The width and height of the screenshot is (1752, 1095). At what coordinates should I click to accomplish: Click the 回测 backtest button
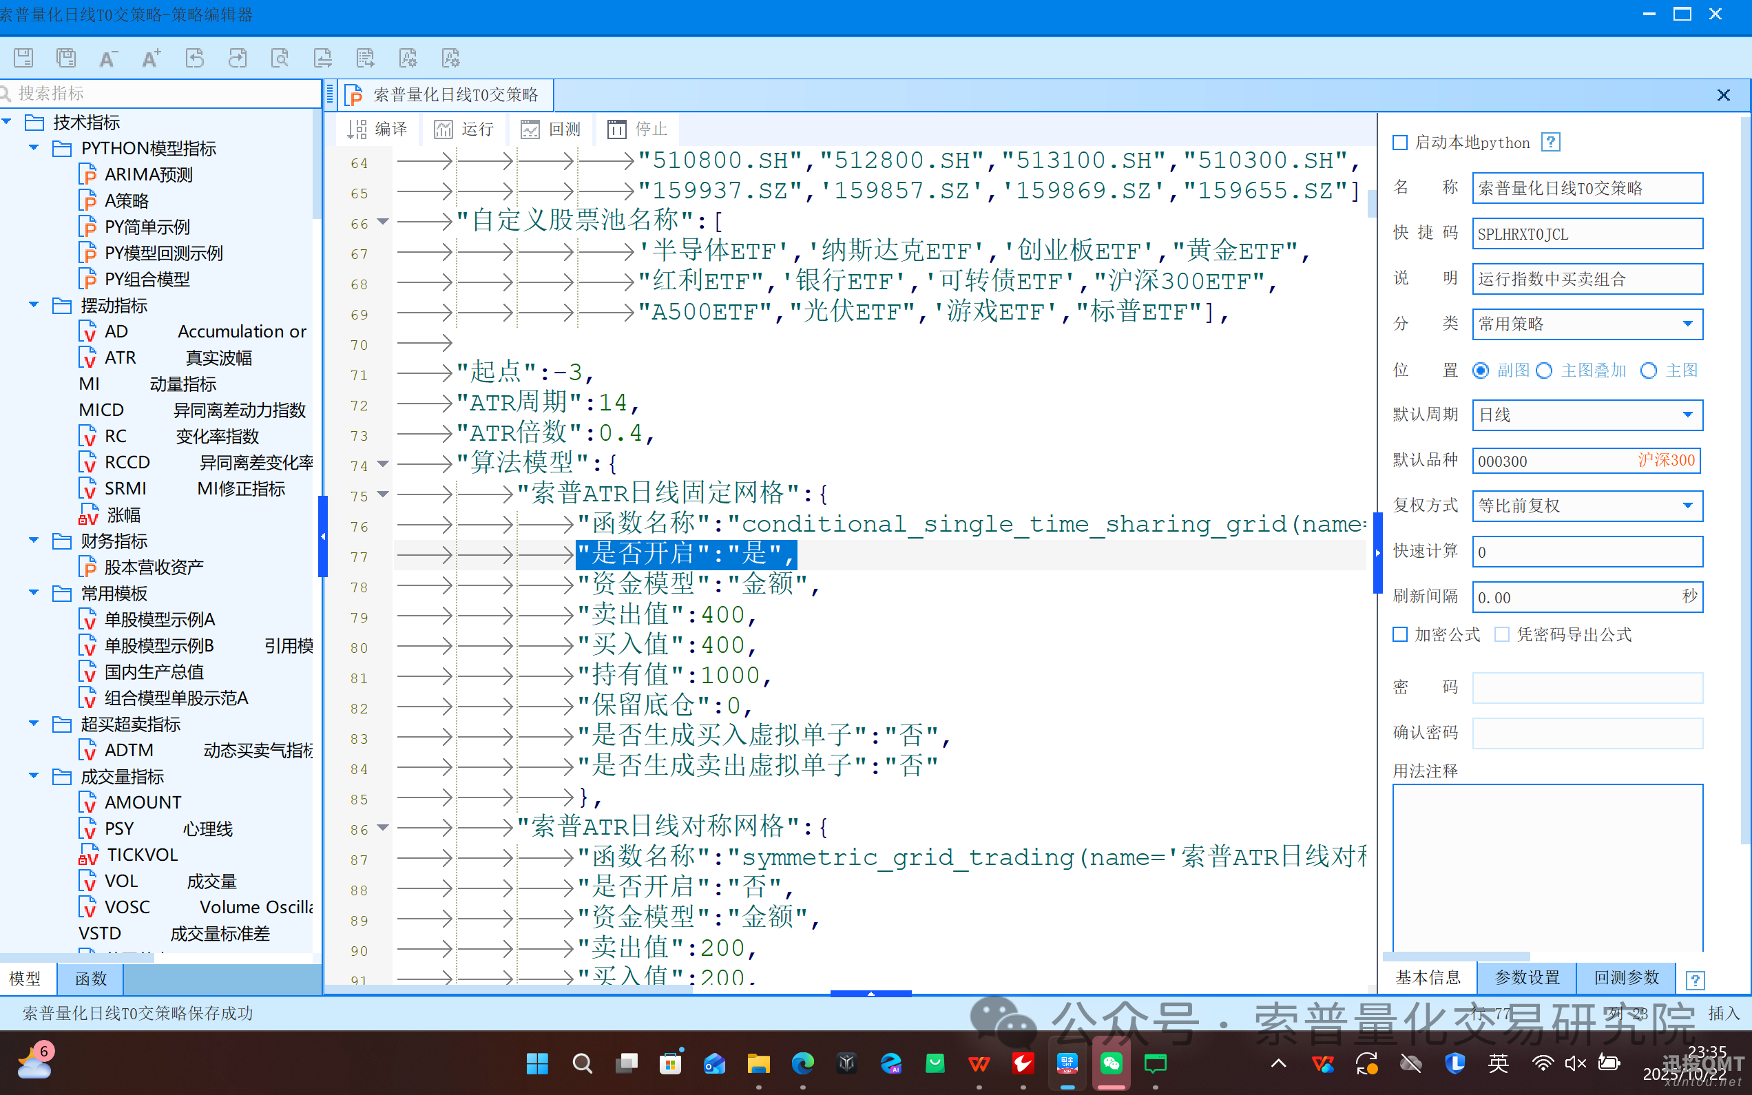551,129
